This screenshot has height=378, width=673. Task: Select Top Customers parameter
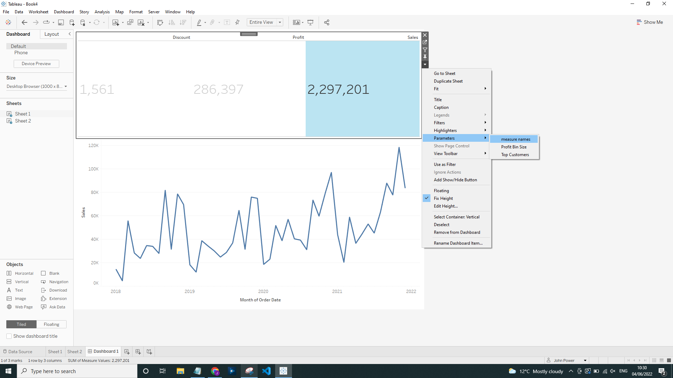pos(514,155)
